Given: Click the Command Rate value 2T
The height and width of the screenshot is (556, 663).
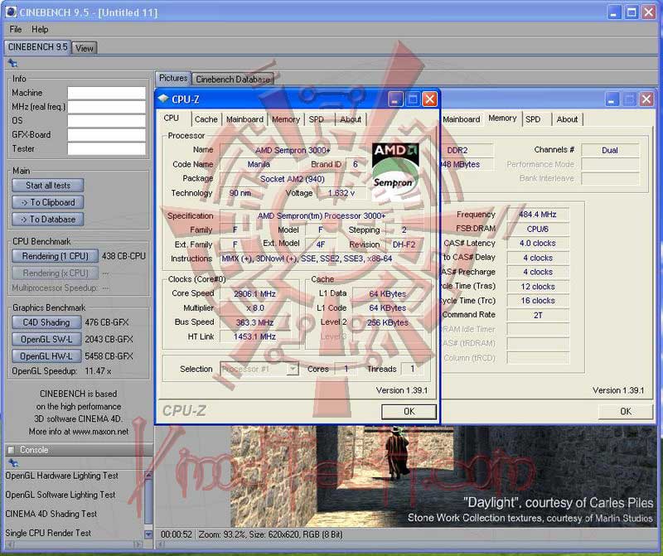Looking at the screenshot, I should click(537, 315).
